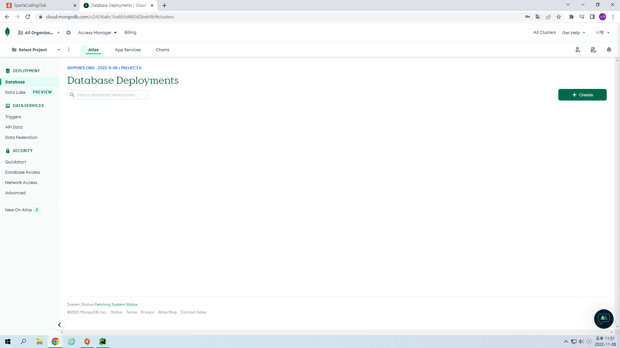620x348 pixels.
Task: Click the share page icon
Action: 548,17
